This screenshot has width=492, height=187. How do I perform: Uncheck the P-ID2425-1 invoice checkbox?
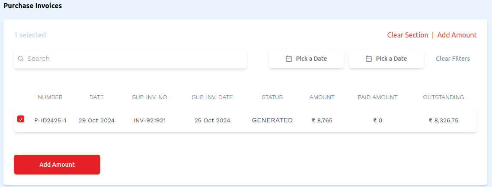pyautogui.click(x=21, y=119)
